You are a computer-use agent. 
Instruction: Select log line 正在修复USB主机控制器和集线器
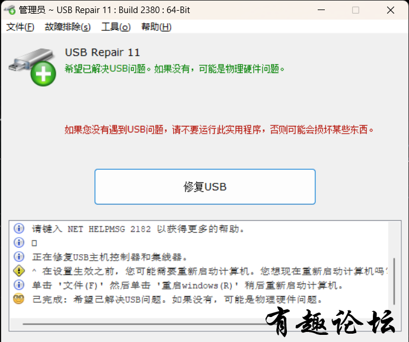coord(110,257)
